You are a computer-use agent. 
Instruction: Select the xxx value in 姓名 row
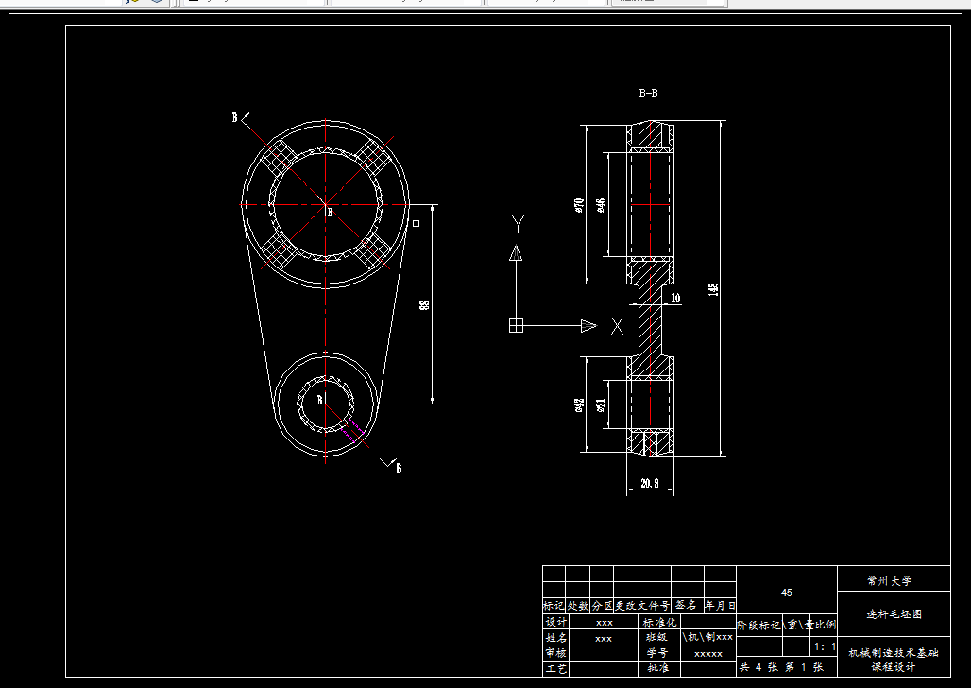click(x=604, y=639)
